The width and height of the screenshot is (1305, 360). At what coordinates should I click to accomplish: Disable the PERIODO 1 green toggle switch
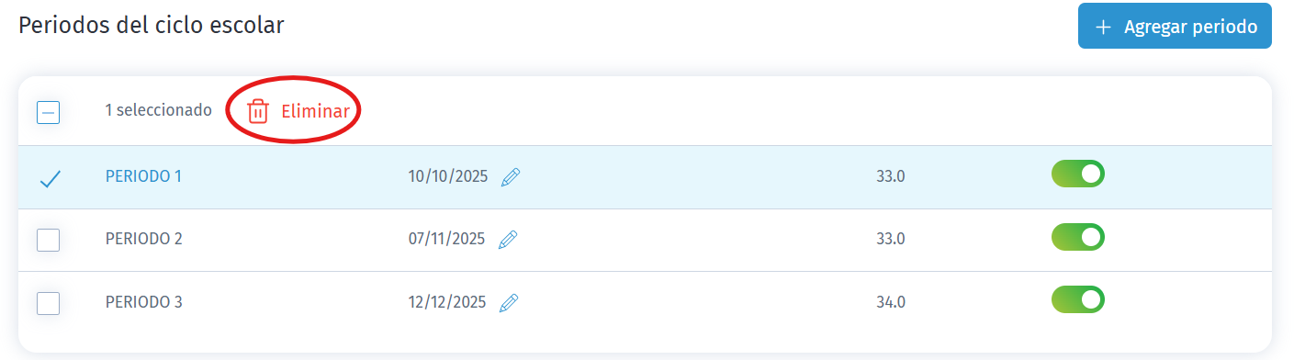[x=1077, y=174]
